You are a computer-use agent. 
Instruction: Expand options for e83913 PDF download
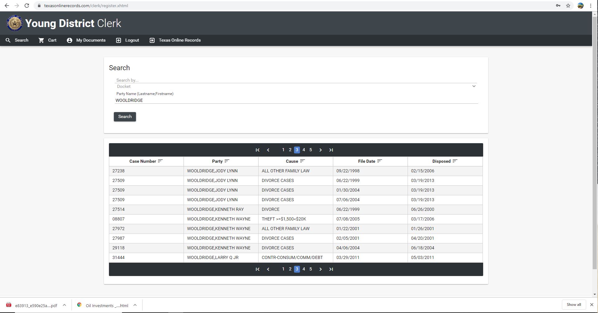[x=64, y=305]
